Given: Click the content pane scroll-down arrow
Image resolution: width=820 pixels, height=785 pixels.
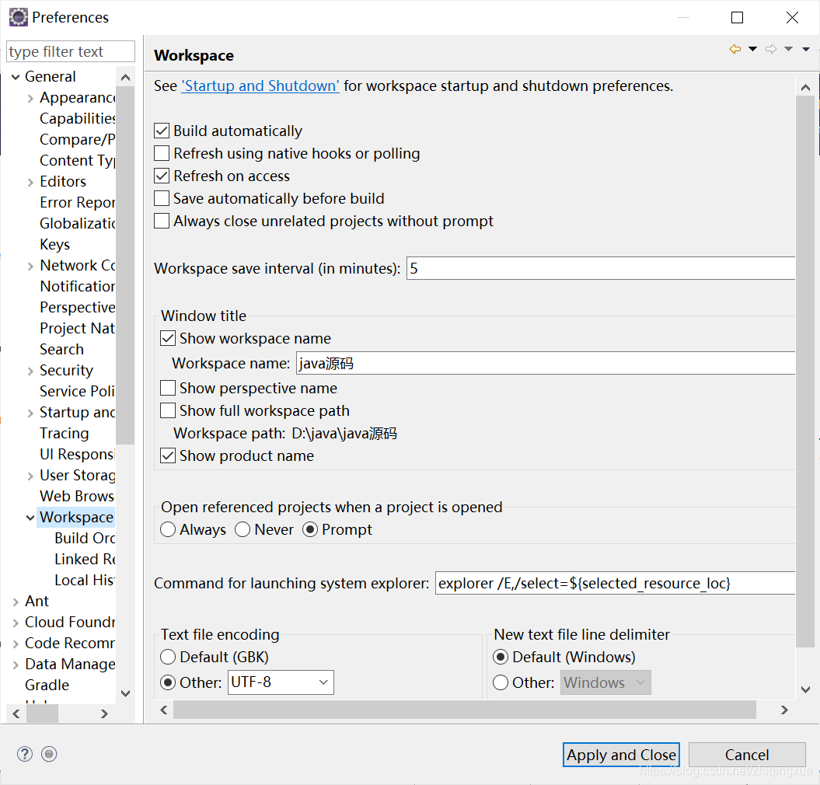Looking at the screenshot, I should [x=806, y=690].
